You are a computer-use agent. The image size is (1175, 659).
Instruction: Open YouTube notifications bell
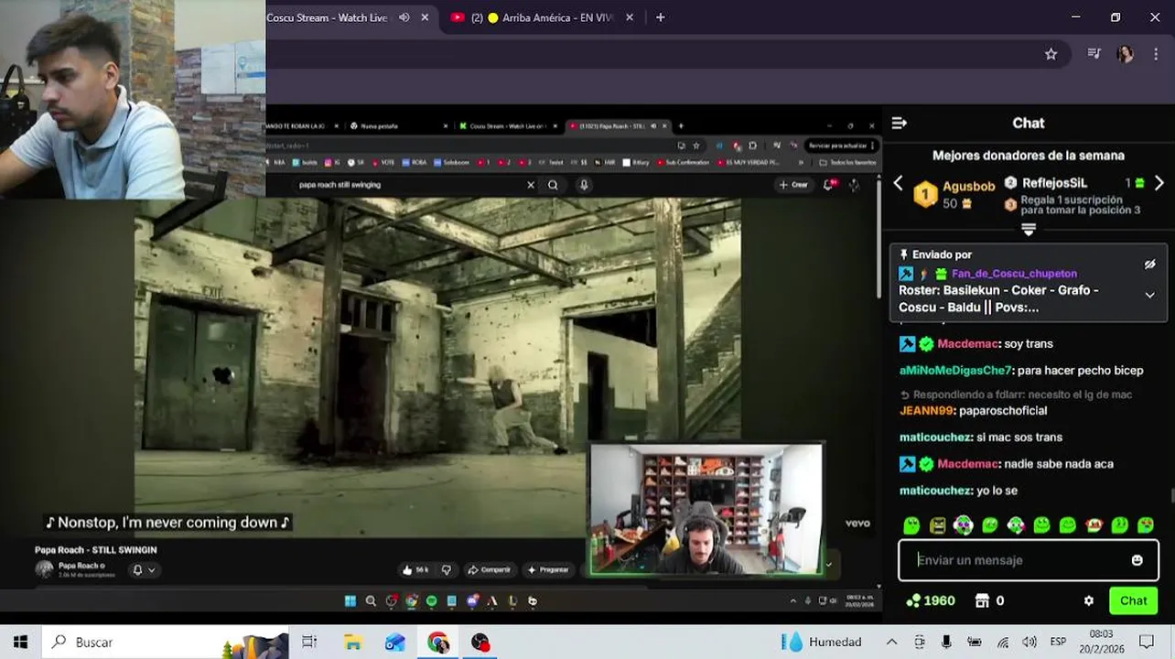(829, 185)
